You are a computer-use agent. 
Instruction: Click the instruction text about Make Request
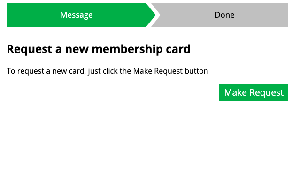(x=107, y=71)
